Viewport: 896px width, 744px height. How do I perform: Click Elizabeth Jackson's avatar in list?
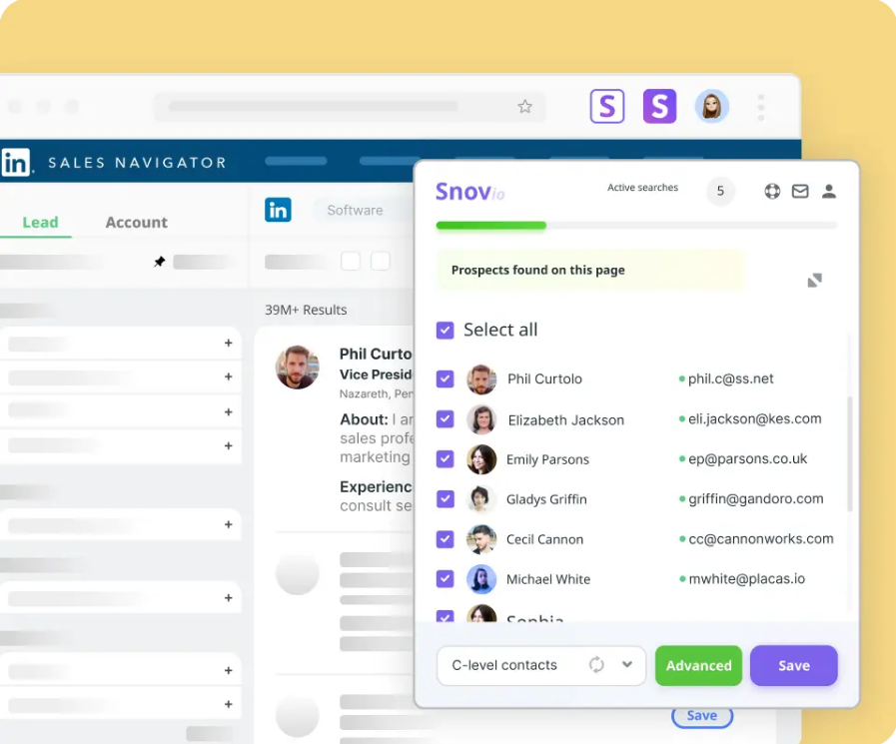tap(481, 419)
